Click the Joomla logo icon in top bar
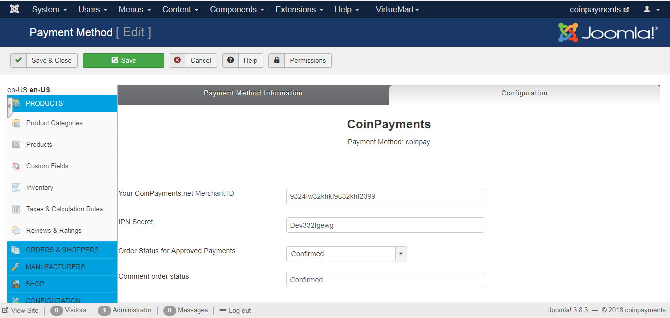670x318 pixels. pos(15,9)
